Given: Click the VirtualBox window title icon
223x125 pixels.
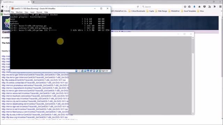Looking at the screenshot, I should [x=13, y=8].
